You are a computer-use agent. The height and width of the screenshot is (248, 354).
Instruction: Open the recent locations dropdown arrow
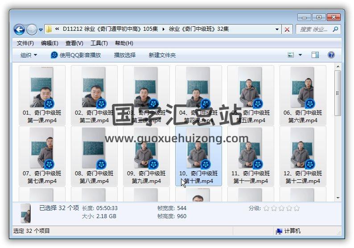(41, 30)
